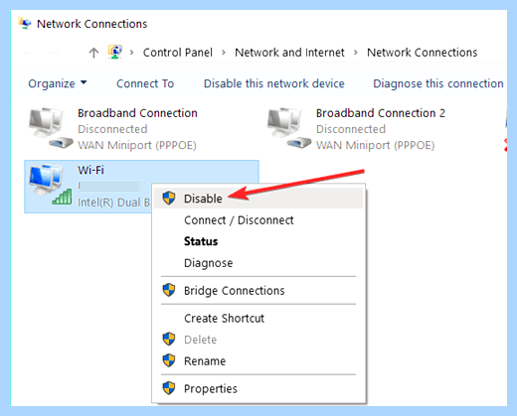Click the greyed-out Delete menu entry

click(258, 340)
